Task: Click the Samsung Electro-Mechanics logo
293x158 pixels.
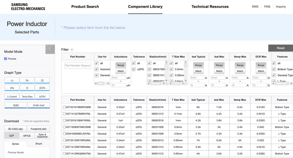Action: point(28,7)
